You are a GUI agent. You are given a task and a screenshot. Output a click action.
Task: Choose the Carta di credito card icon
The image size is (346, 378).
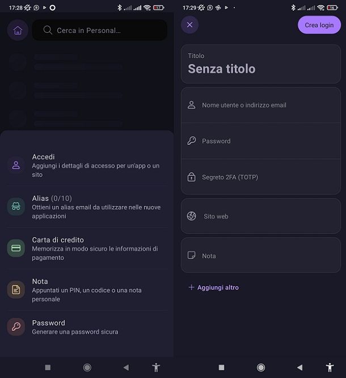point(16,248)
